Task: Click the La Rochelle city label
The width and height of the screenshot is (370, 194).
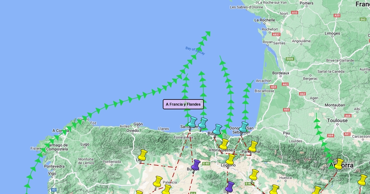Action: tap(265, 20)
